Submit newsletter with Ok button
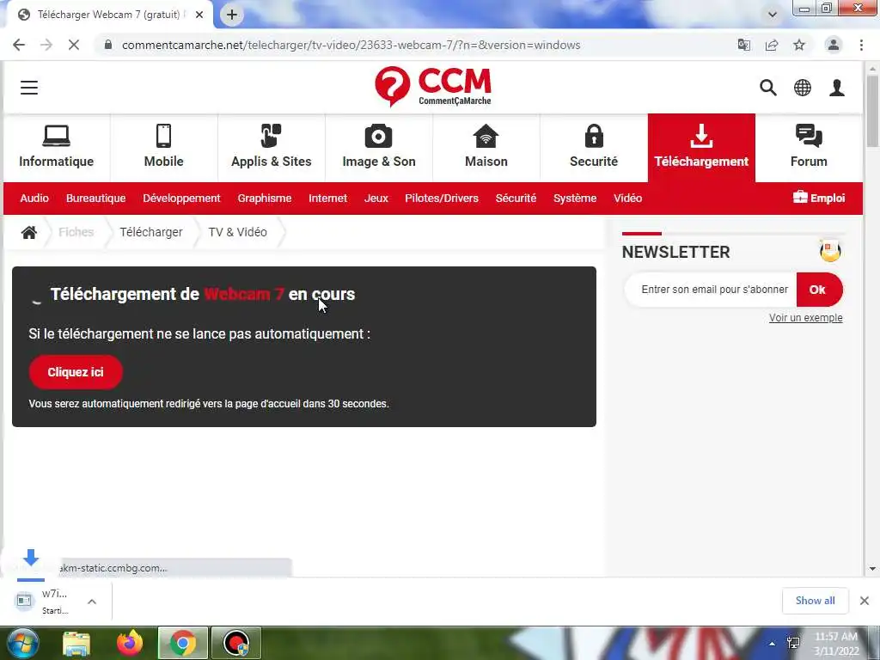 point(819,290)
